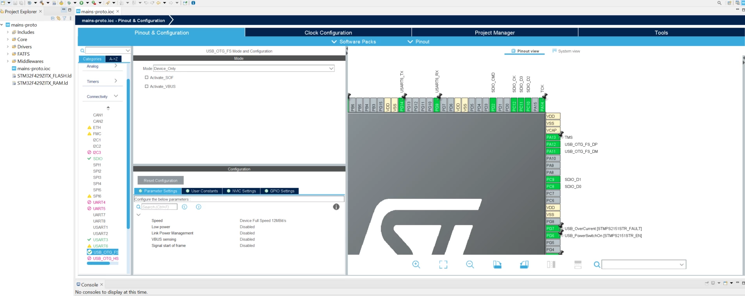745x296 pixels.
Task: Click the parameter search input field
Action: (x=159, y=207)
